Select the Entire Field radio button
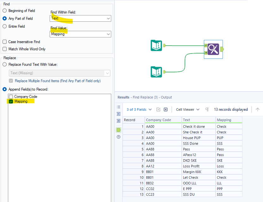 [x=4, y=26]
